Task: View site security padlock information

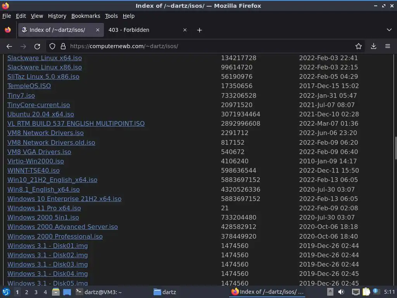Action: click(63, 47)
